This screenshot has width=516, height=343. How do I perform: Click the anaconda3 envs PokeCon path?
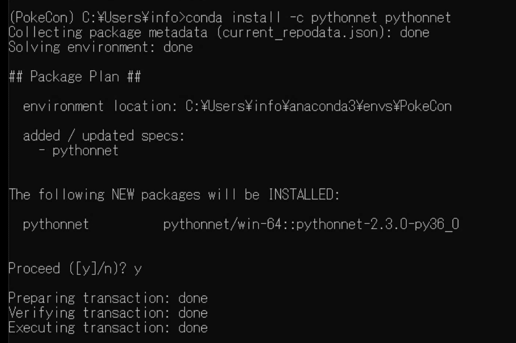[318, 107]
